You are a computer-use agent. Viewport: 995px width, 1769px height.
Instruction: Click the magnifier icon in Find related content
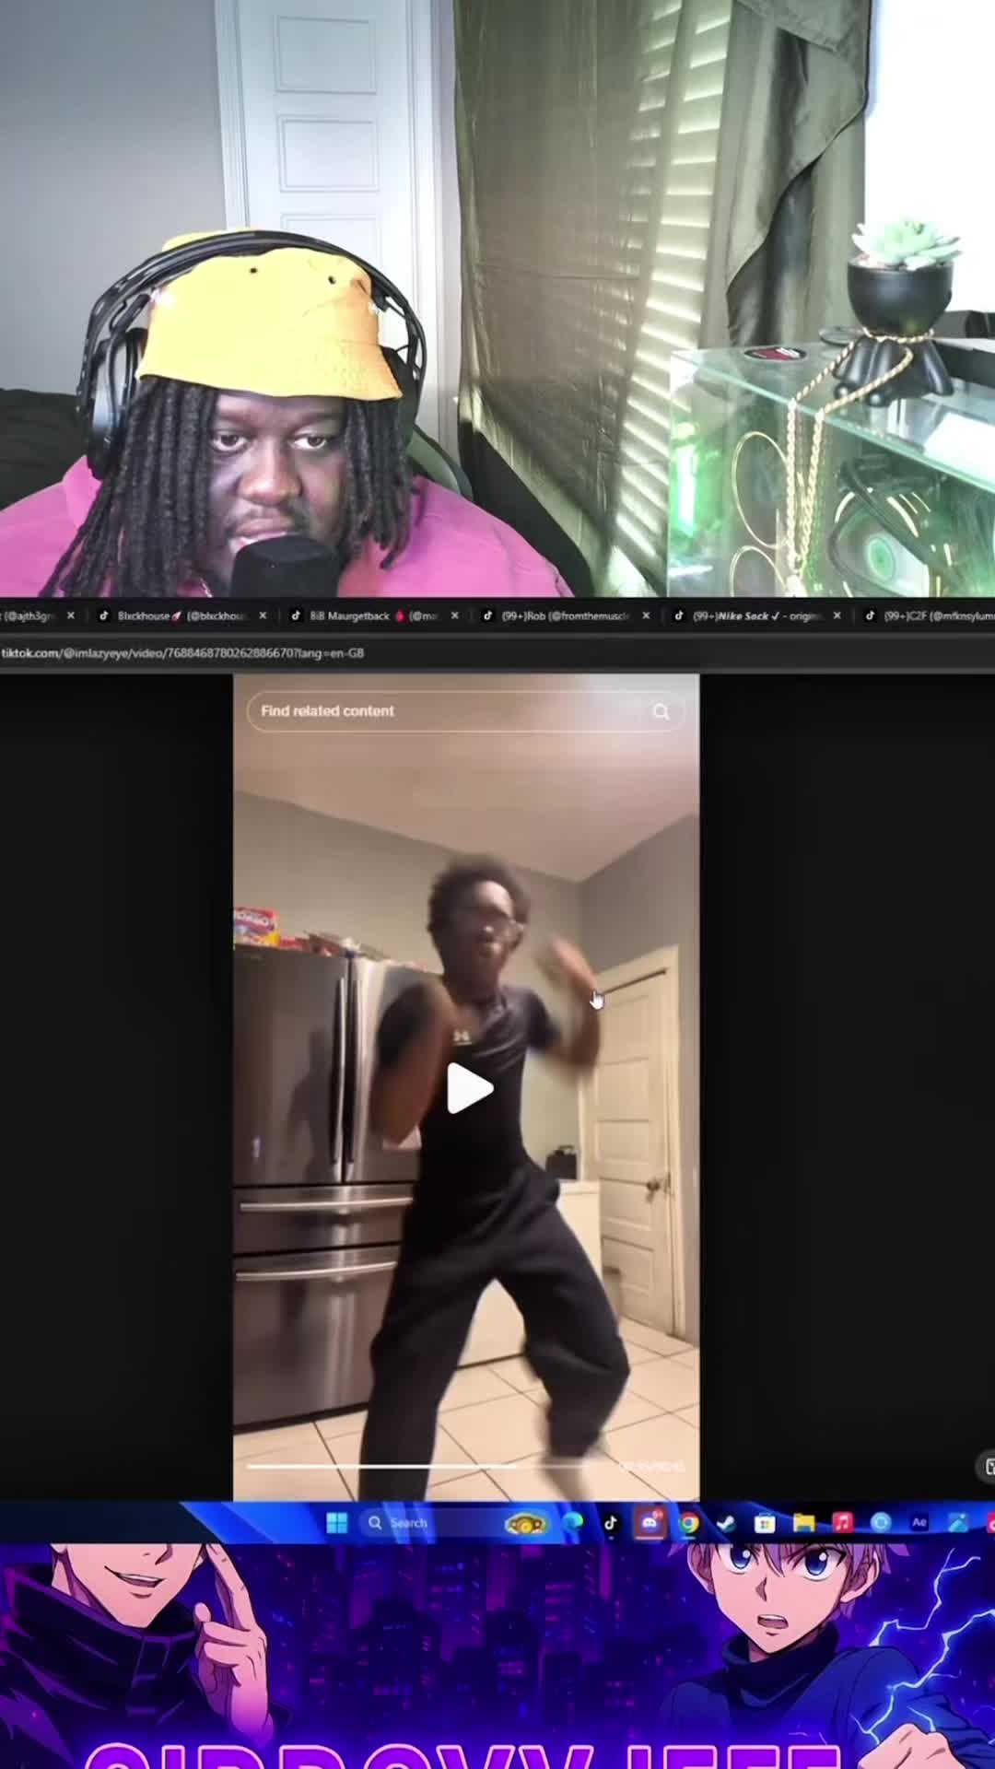tap(661, 711)
